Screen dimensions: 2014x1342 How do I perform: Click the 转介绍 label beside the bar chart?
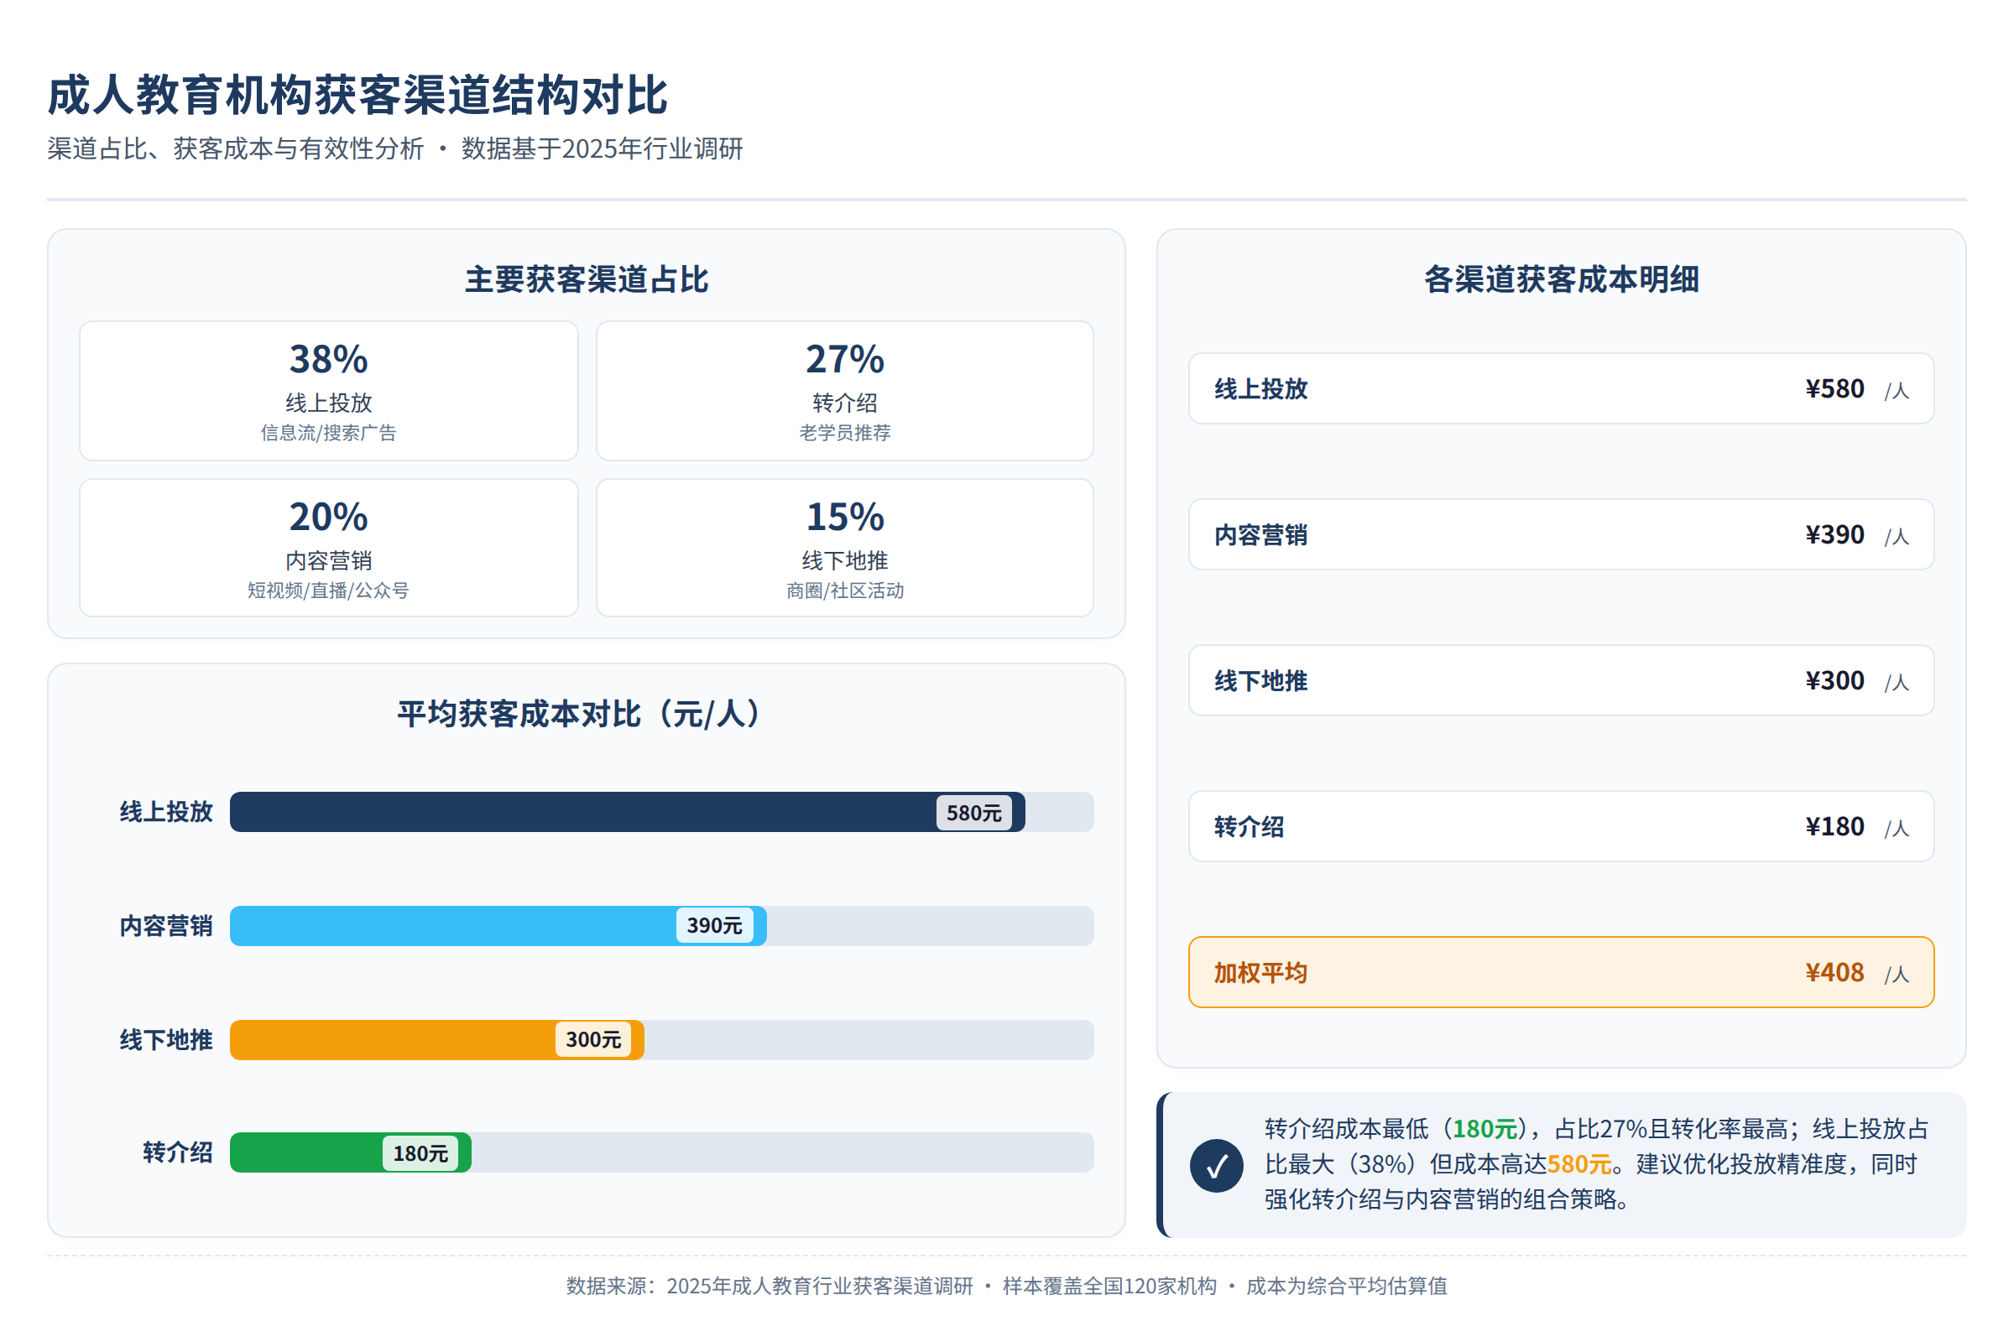(x=177, y=1152)
